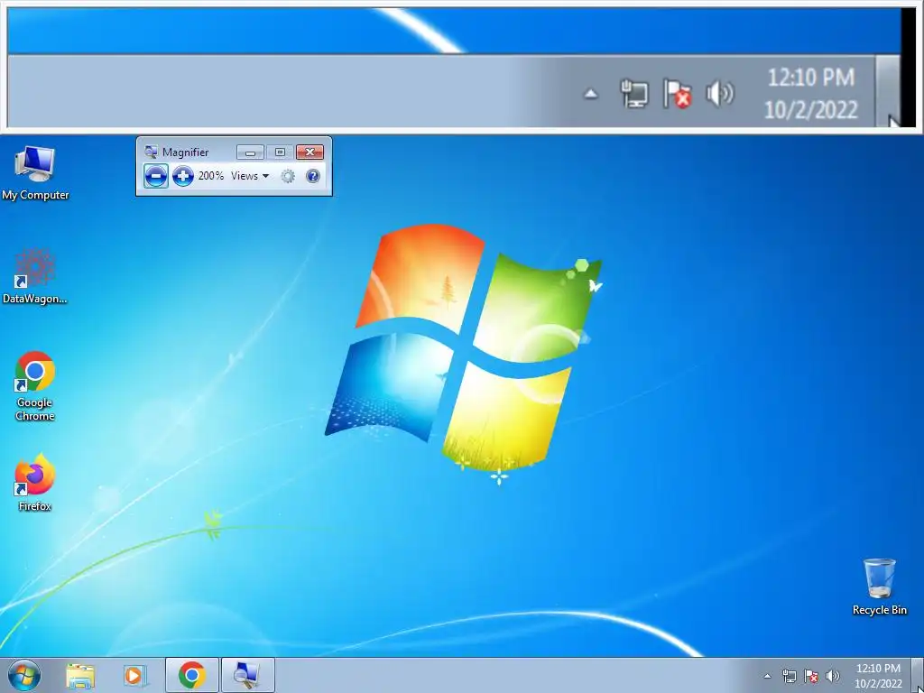Select the My Computer desktop icon
The image size is (924, 693).
pos(35,173)
